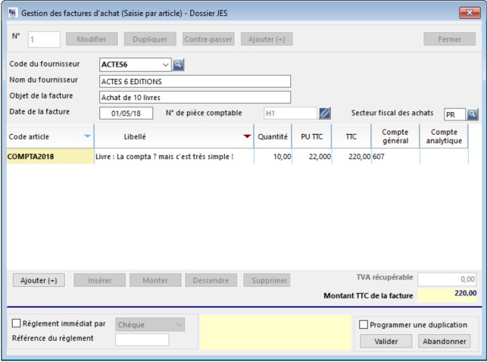Click the Contre-passer button

208,39
